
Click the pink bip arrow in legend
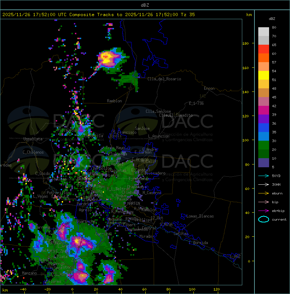point(264,202)
